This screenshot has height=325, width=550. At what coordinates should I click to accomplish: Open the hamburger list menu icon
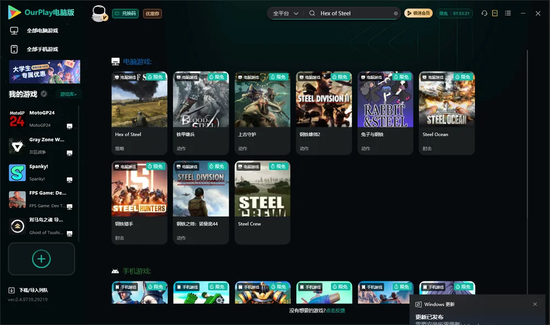(508, 13)
